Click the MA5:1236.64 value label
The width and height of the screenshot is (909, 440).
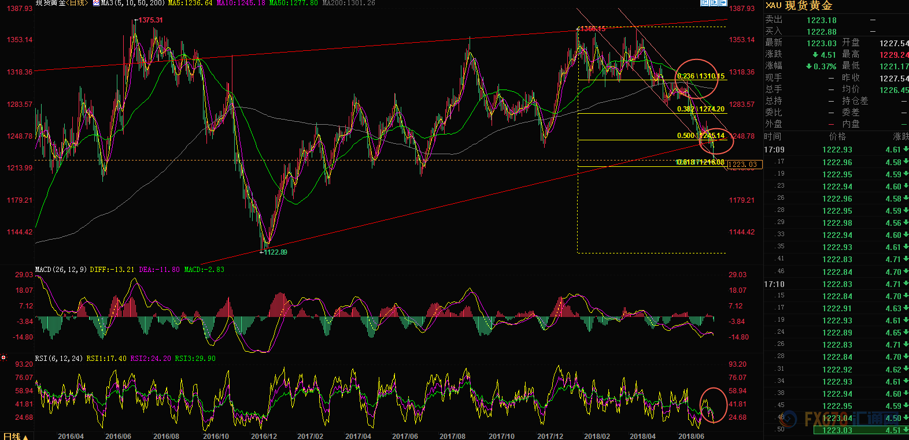190,3
